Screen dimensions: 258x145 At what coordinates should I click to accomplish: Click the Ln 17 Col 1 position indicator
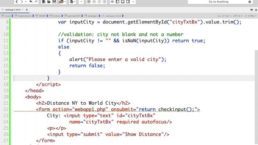(224, 16)
